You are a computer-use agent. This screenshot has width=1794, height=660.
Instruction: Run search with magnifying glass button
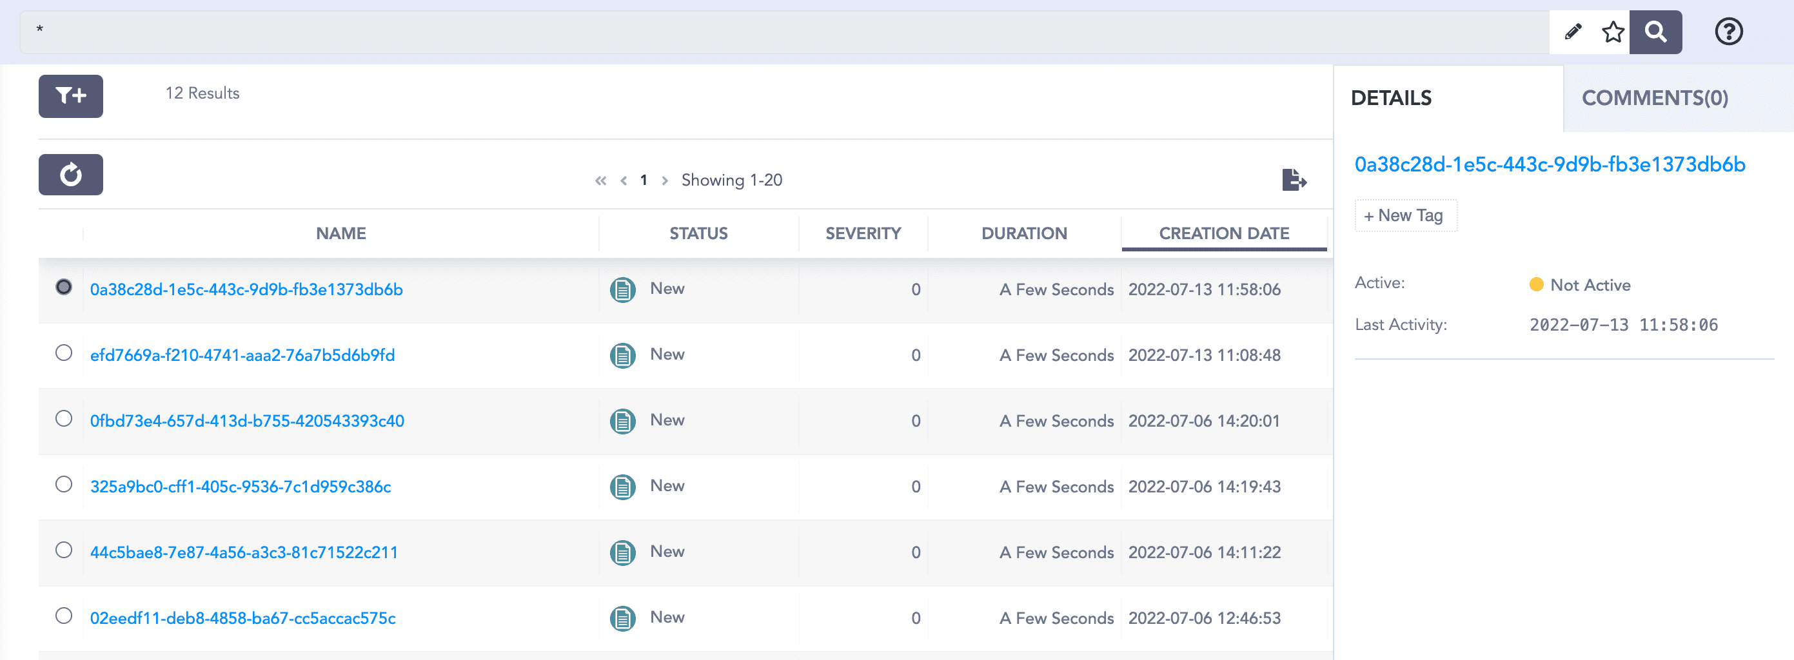[1655, 32]
